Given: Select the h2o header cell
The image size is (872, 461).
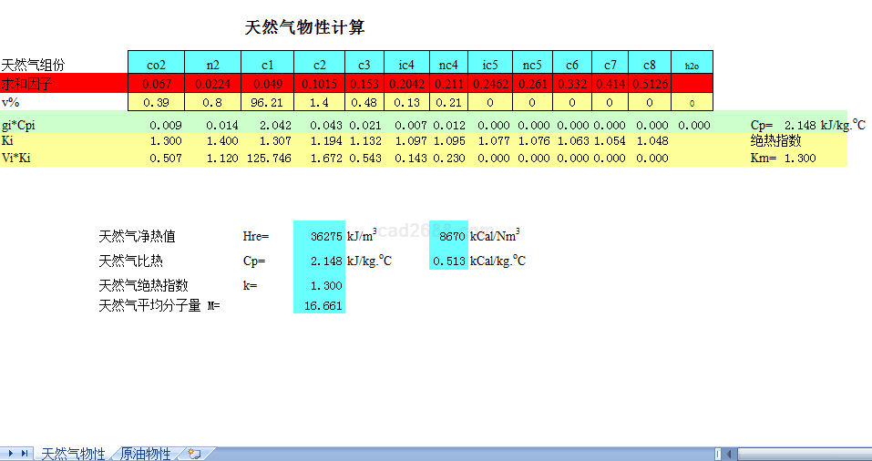Looking at the screenshot, I should (692, 65).
